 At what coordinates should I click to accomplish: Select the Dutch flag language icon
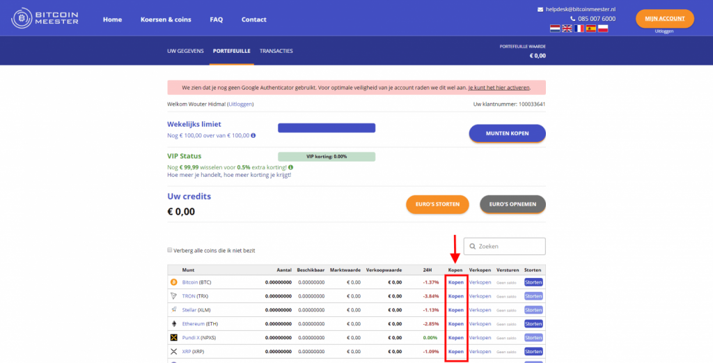point(555,29)
